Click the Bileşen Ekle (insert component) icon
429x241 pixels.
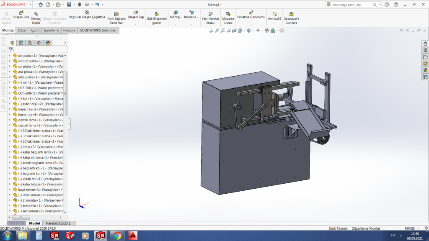tap(21, 13)
